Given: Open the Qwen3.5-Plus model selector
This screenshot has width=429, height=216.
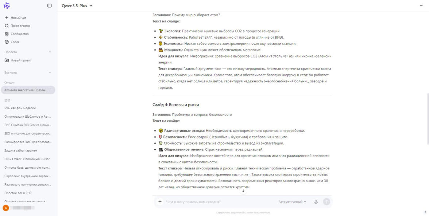Looking at the screenshot, I should coord(76,6).
